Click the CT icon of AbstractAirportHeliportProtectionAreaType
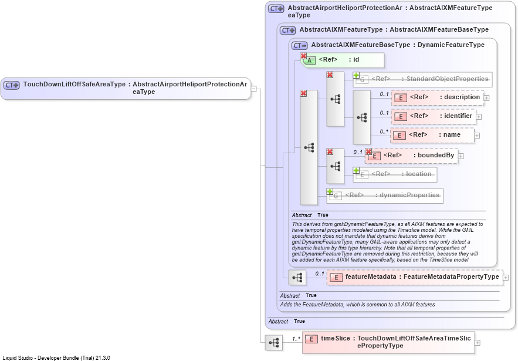 click(x=276, y=9)
